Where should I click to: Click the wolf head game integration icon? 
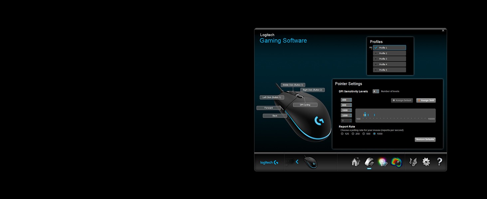click(x=413, y=162)
